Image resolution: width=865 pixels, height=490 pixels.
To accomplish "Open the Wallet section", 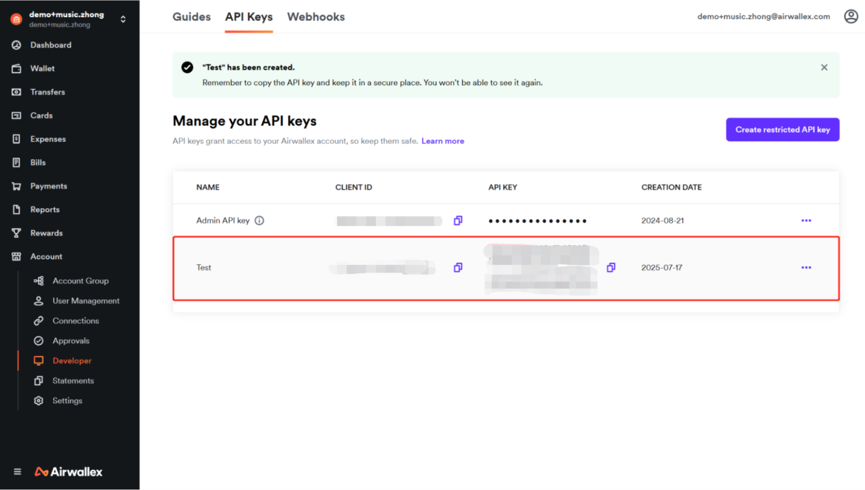I will pos(42,68).
